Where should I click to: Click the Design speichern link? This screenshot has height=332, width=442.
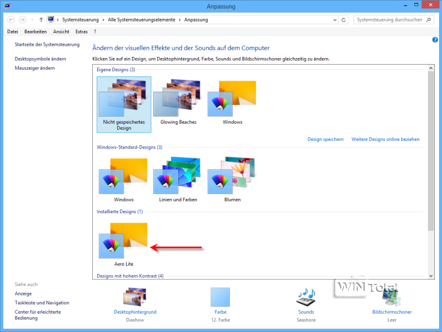(x=325, y=139)
